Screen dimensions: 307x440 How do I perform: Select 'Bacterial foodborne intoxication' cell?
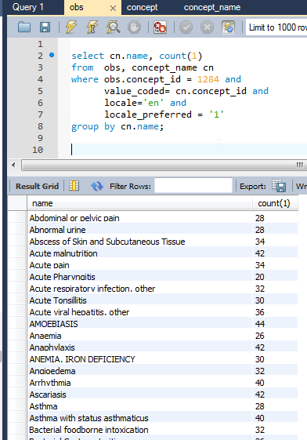tap(139, 430)
